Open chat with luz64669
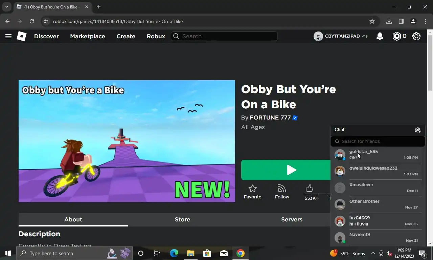Screen dimensions: 433x260 tap(378, 221)
